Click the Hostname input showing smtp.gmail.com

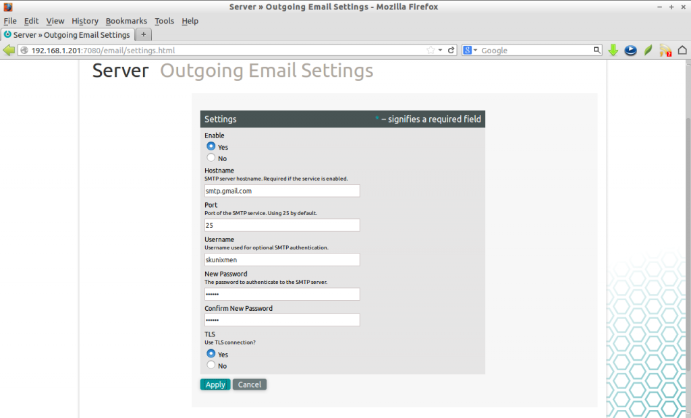281,190
